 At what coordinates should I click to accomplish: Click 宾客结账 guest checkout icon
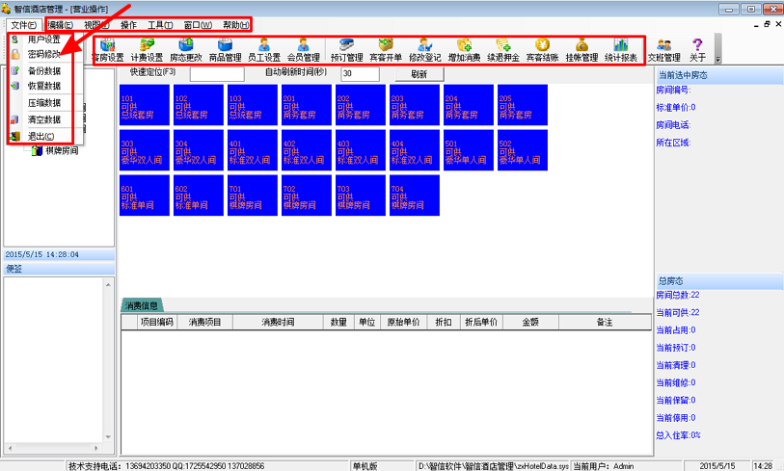543,50
